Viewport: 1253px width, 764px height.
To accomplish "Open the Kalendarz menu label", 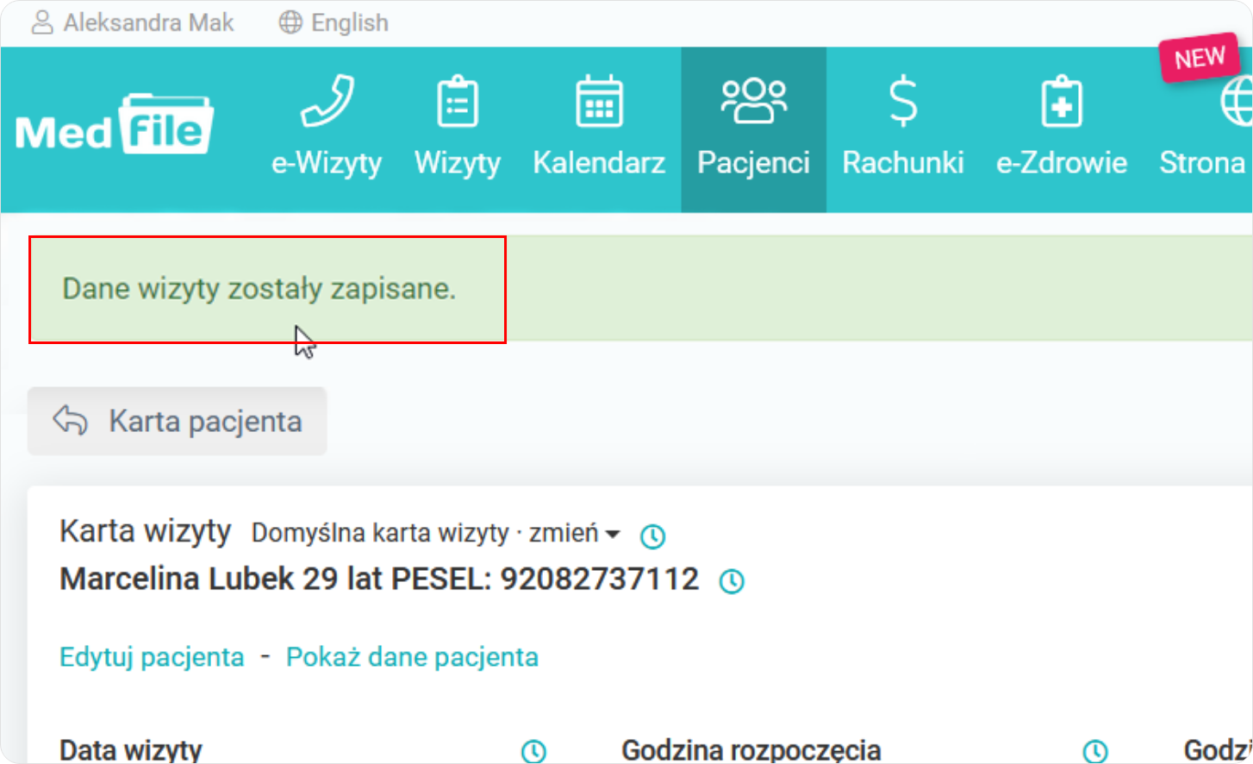I will click(x=599, y=162).
